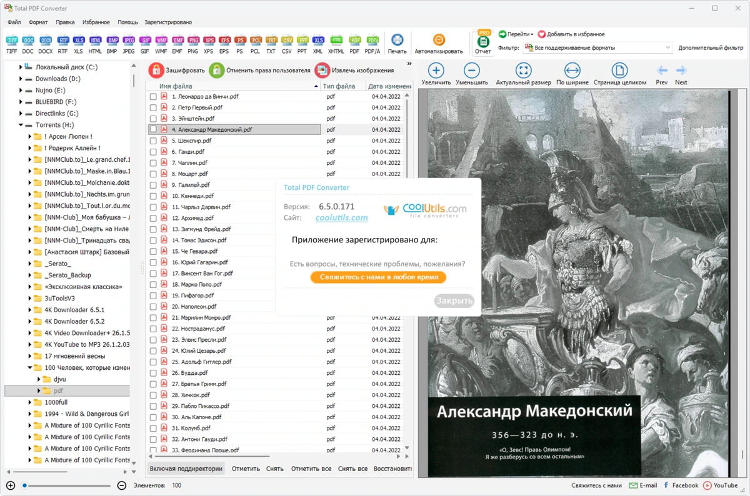This screenshot has width=750, height=496.
Task: Collapse Torrents (H:) drive node
Action: pyautogui.click(x=21, y=125)
